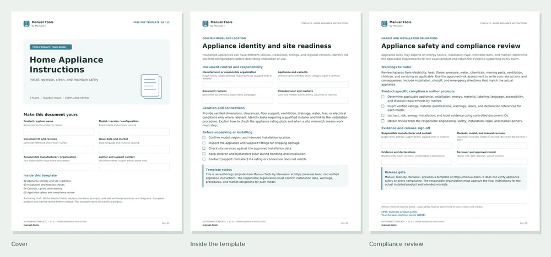Click 'FREE PDF TEMPLATE 05 / 12' label
Viewport: 551px width, 257px height.
click(152, 23)
